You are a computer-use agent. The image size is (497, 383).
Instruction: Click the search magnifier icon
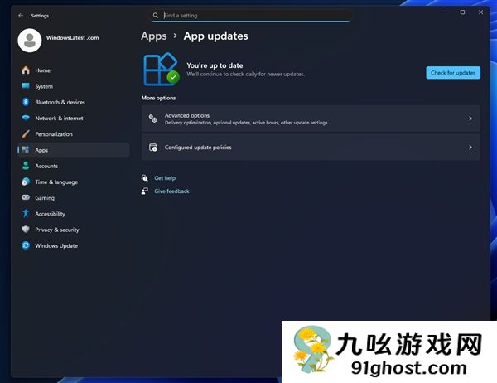coord(156,15)
